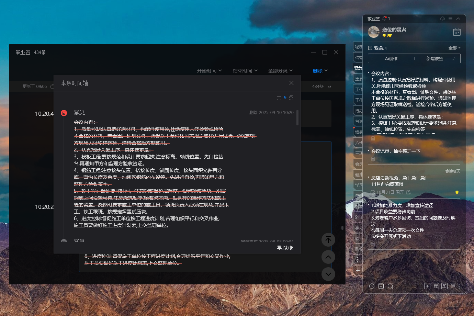Viewport: 474px width, 316px height.
Task: Expand the 结束时间 dropdown
Action: tap(245, 71)
